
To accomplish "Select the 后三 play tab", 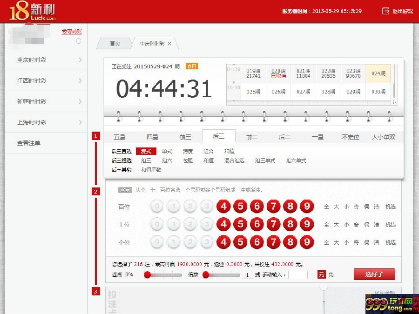I will 219,136.
